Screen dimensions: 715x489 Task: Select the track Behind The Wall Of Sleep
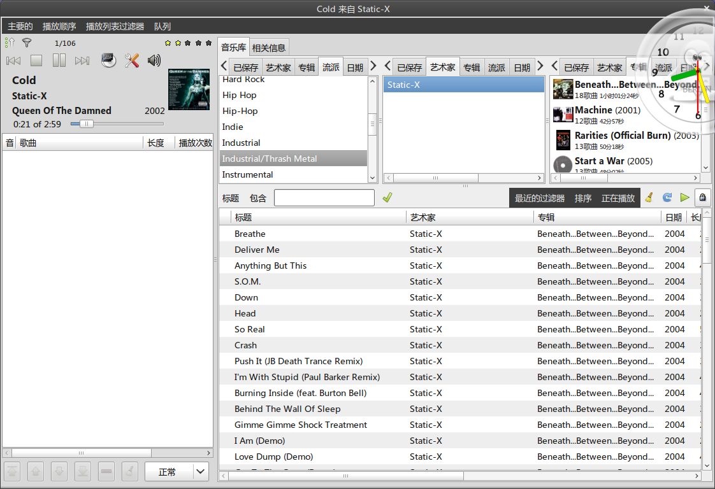tap(459, 409)
